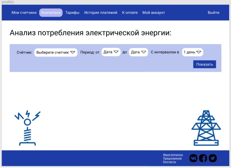The width and height of the screenshot is (231, 168).
Task: Click 'Выйти' to log out
Action: [213, 13]
